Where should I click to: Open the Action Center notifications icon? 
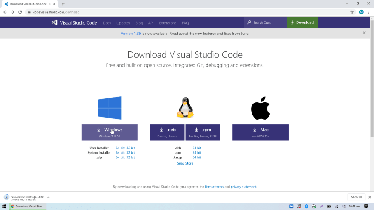pos(366,207)
